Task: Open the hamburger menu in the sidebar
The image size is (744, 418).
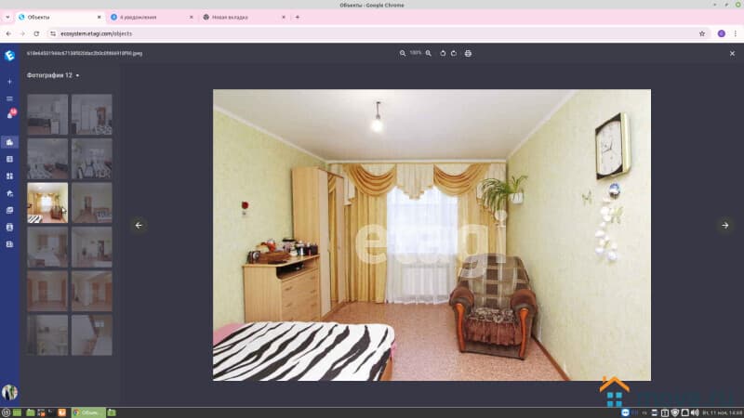Action: [9, 98]
